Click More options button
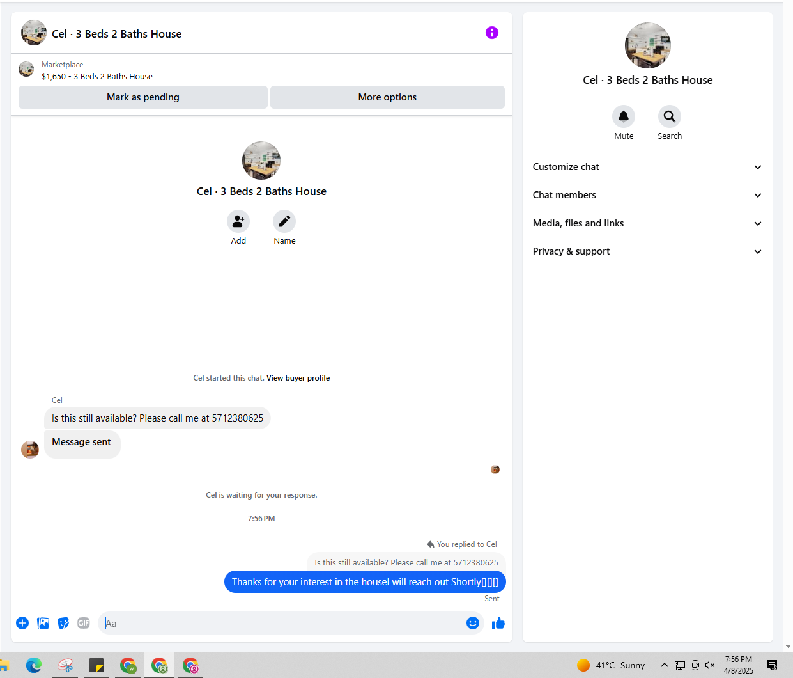This screenshot has width=793, height=678. click(x=387, y=97)
